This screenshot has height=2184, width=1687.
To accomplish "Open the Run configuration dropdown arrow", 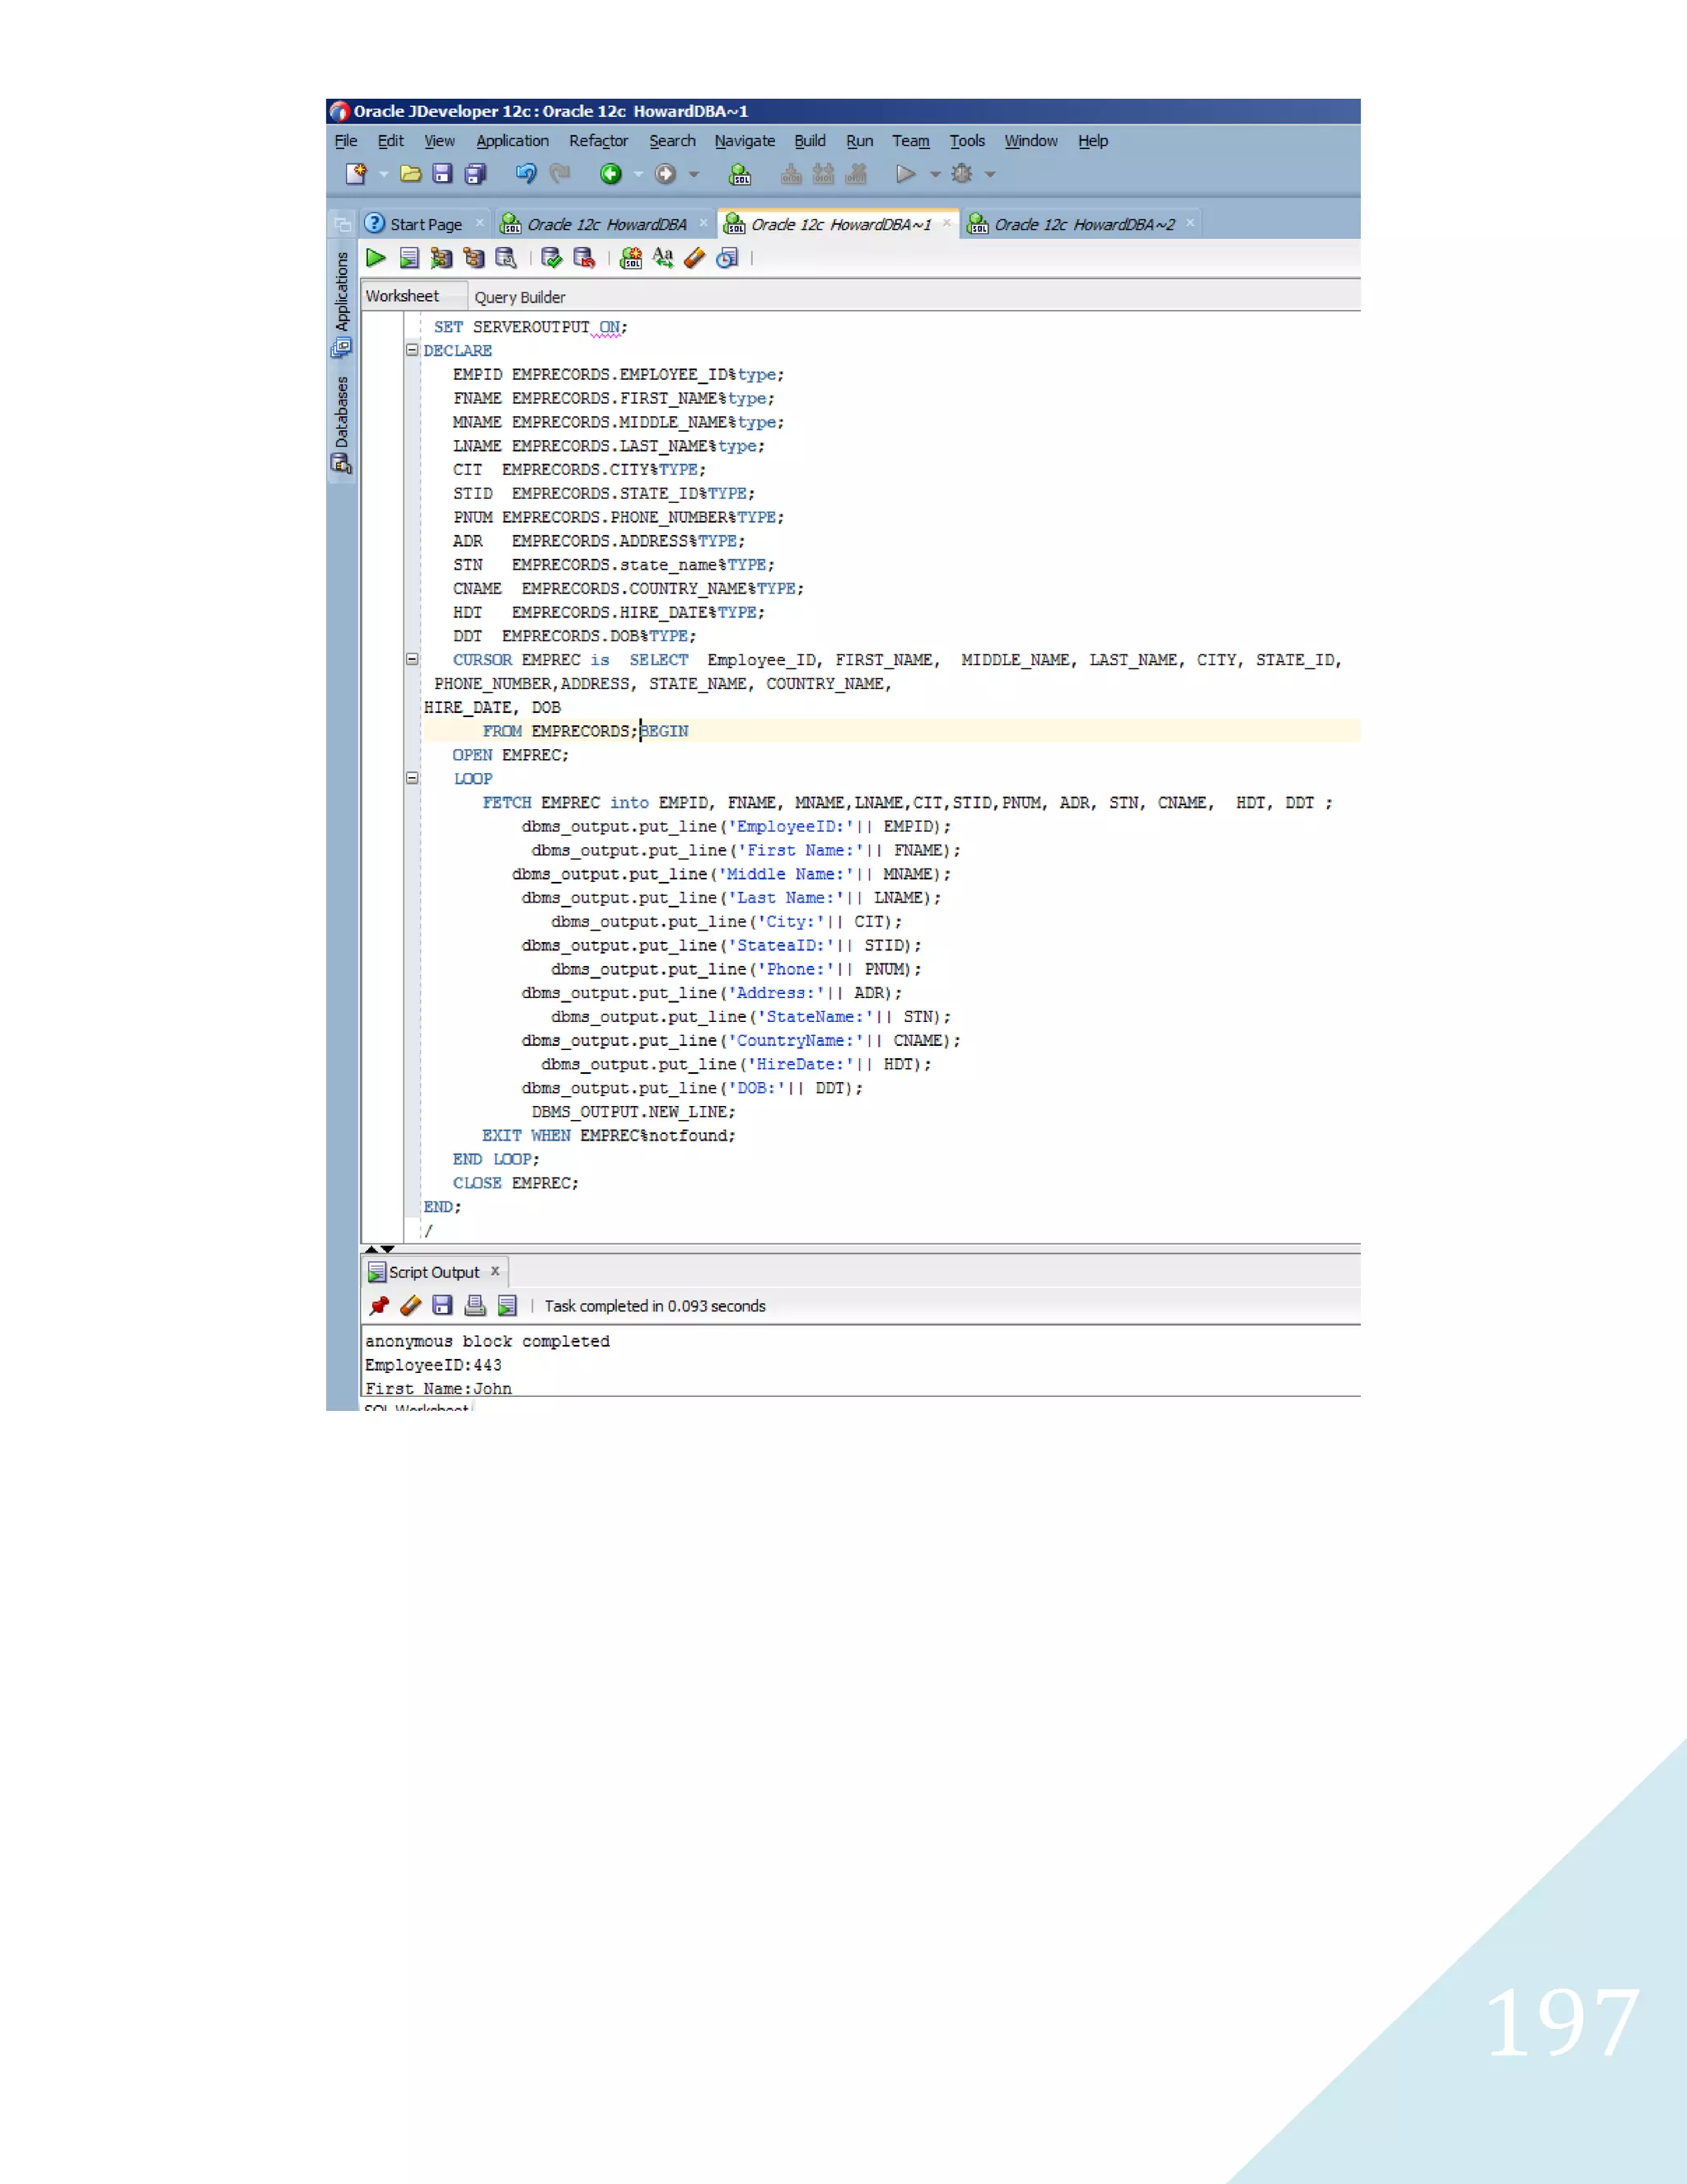I will tap(936, 174).
